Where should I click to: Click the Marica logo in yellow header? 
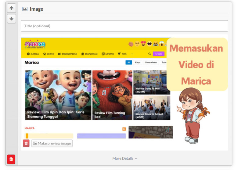[x=35, y=45]
